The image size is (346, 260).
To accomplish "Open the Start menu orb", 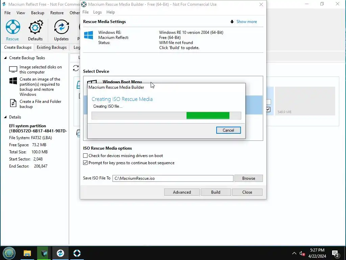I will point(9,253).
